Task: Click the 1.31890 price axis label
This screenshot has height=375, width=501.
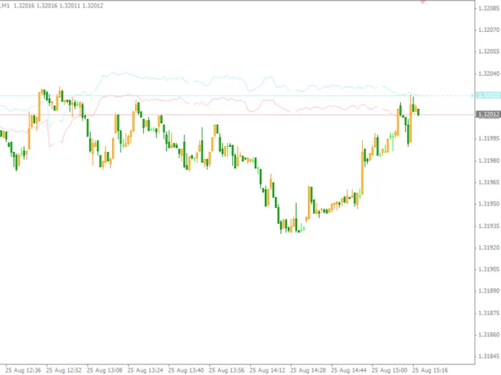Action: point(489,291)
